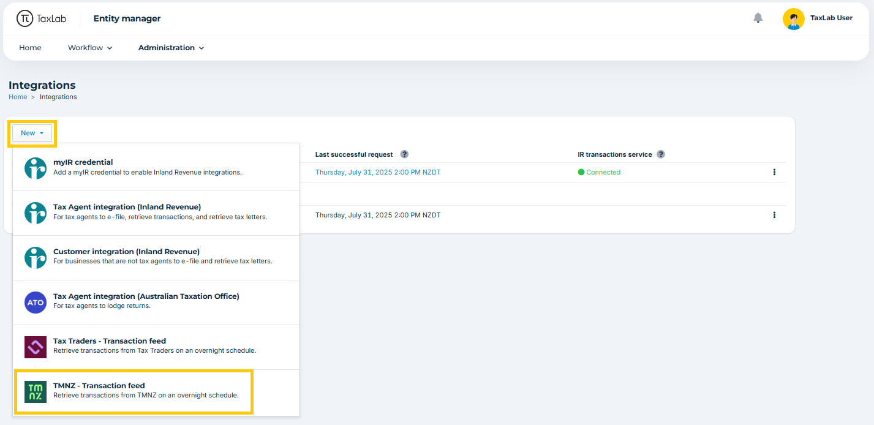This screenshot has height=425, width=874.
Task: Show help for IR transactions service
Action: (661, 154)
